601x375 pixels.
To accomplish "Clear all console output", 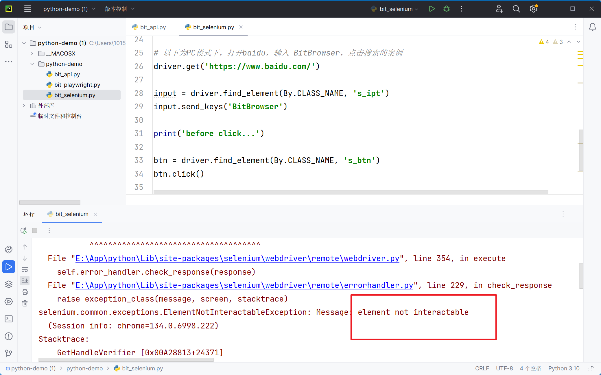I will point(25,303).
